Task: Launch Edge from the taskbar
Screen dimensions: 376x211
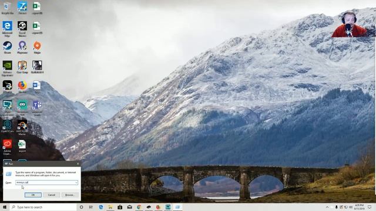Action: click(x=101, y=207)
